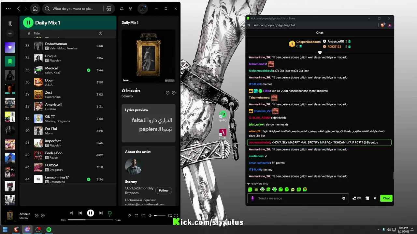
Task: Pause Daily Mix 1 with the green header button
Action: (x=28, y=22)
